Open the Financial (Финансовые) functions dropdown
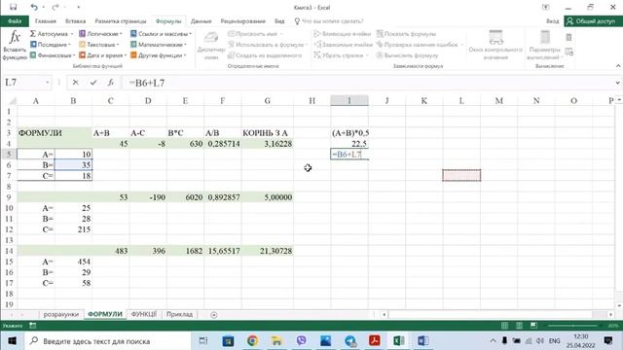623x350 pixels. [53, 55]
